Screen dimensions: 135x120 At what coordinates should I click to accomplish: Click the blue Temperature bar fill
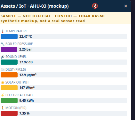tap(9, 36)
